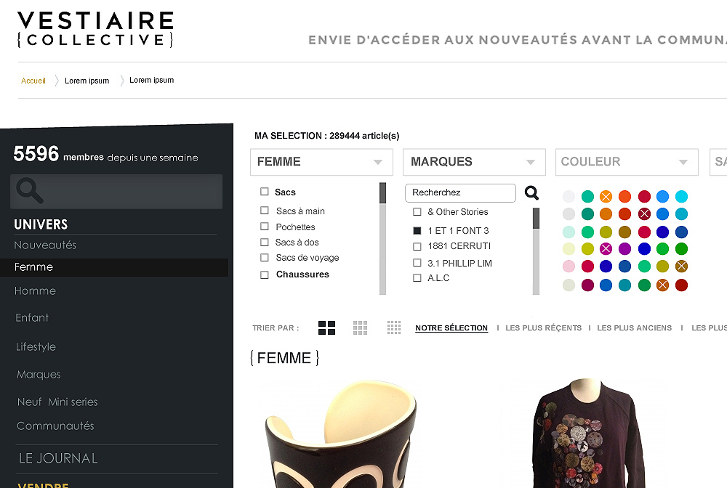Select the mint pastel color swatch
The height and width of the screenshot is (488, 727).
pos(569,232)
